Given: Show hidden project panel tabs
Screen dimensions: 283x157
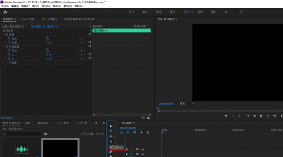Looking at the screenshot, I should (104, 123).
